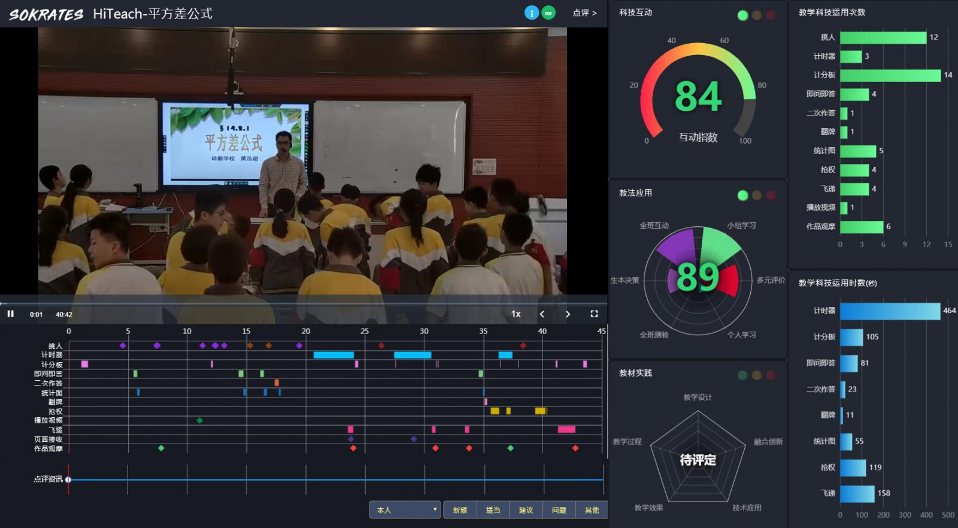
Task: Select the 新颖 comment tag
Action: tap(460, 510)
